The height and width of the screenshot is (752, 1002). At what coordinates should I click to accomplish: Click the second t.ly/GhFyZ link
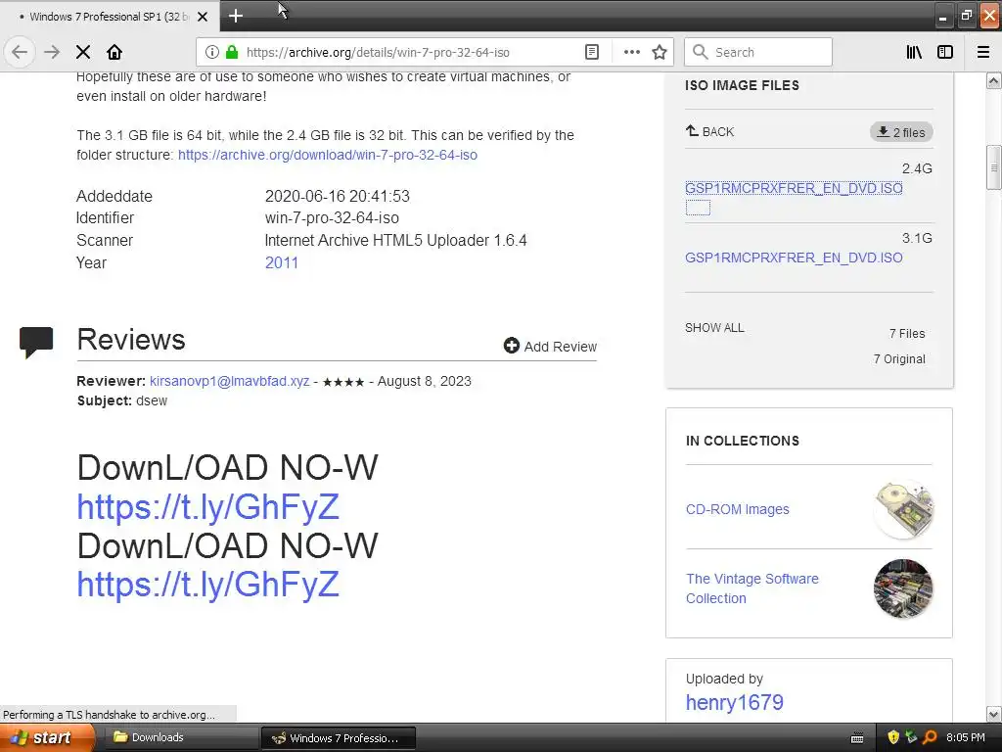[x=207, y=585]
